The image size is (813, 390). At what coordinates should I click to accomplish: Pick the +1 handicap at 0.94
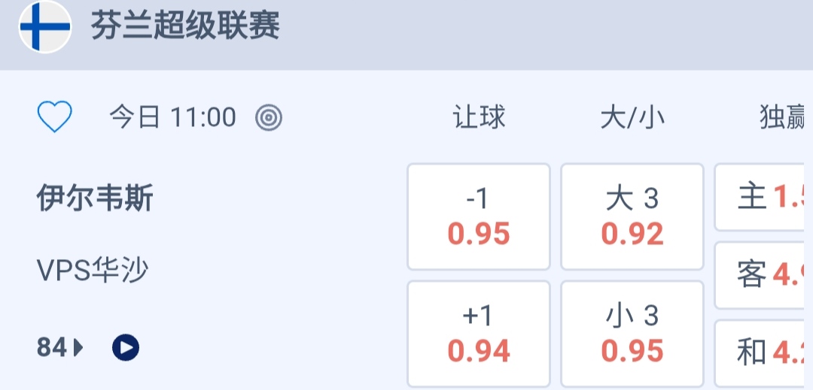click(479, 334)
